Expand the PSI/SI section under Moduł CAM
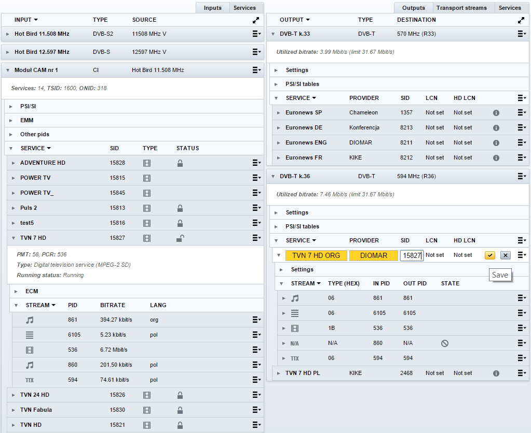 pos(11,107)
